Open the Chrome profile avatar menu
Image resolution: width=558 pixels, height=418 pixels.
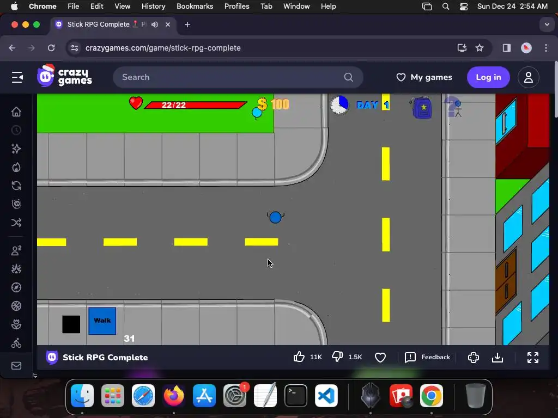pyautogui.click(x=526, y=48)
